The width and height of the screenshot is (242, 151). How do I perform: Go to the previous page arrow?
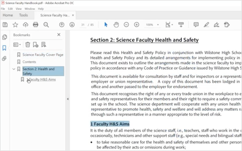62,25
